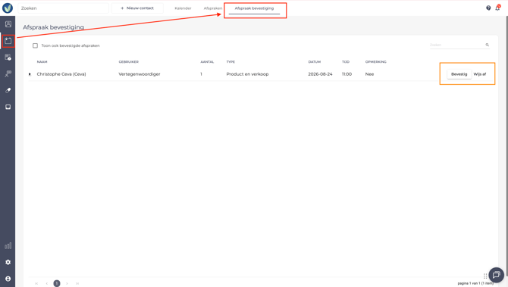Open the inbox tray icon in sidebar
Screen dimensions: 508x287
8,107
